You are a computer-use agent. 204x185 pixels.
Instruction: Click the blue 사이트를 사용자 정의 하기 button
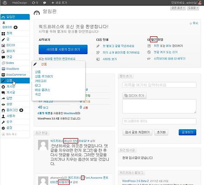63,49
